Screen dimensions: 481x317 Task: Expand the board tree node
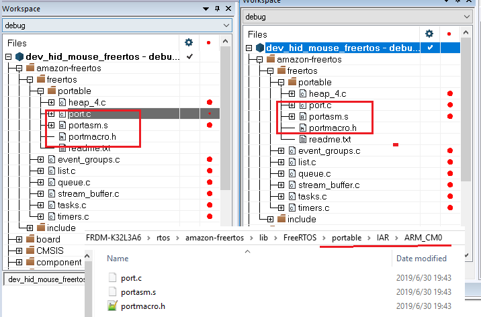19,239
